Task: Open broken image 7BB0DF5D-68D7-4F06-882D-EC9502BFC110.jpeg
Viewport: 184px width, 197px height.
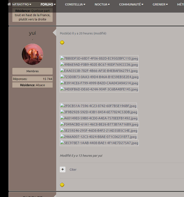Action: click(99, 58)
